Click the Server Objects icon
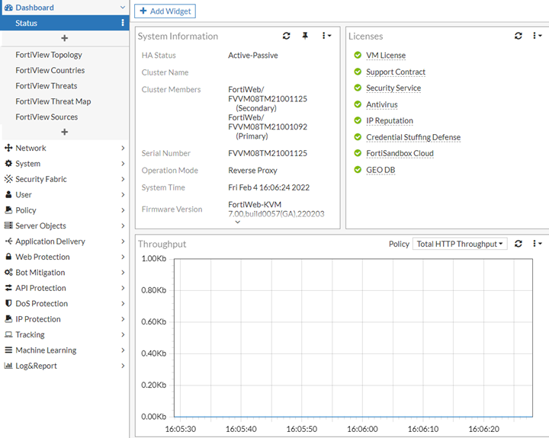The image size is (549, 438). coord(8,225)
